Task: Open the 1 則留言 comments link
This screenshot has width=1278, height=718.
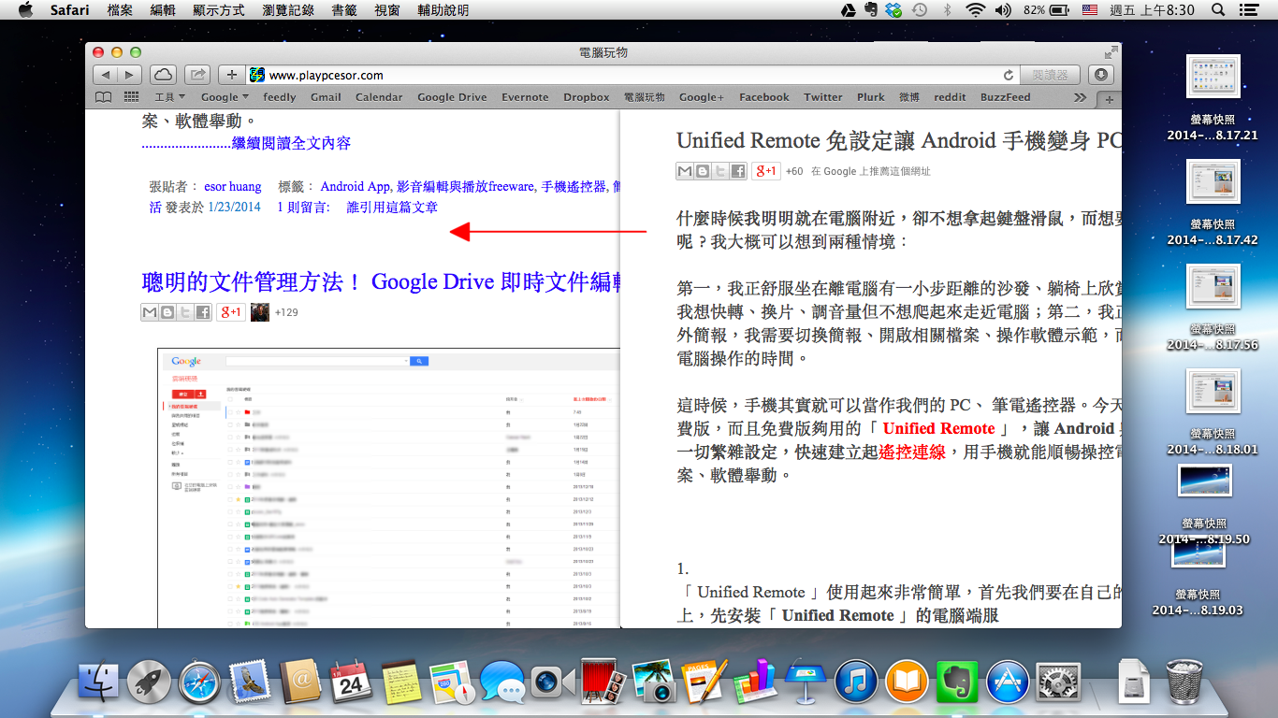Action: pyautogui.click(x=303, y=207)
